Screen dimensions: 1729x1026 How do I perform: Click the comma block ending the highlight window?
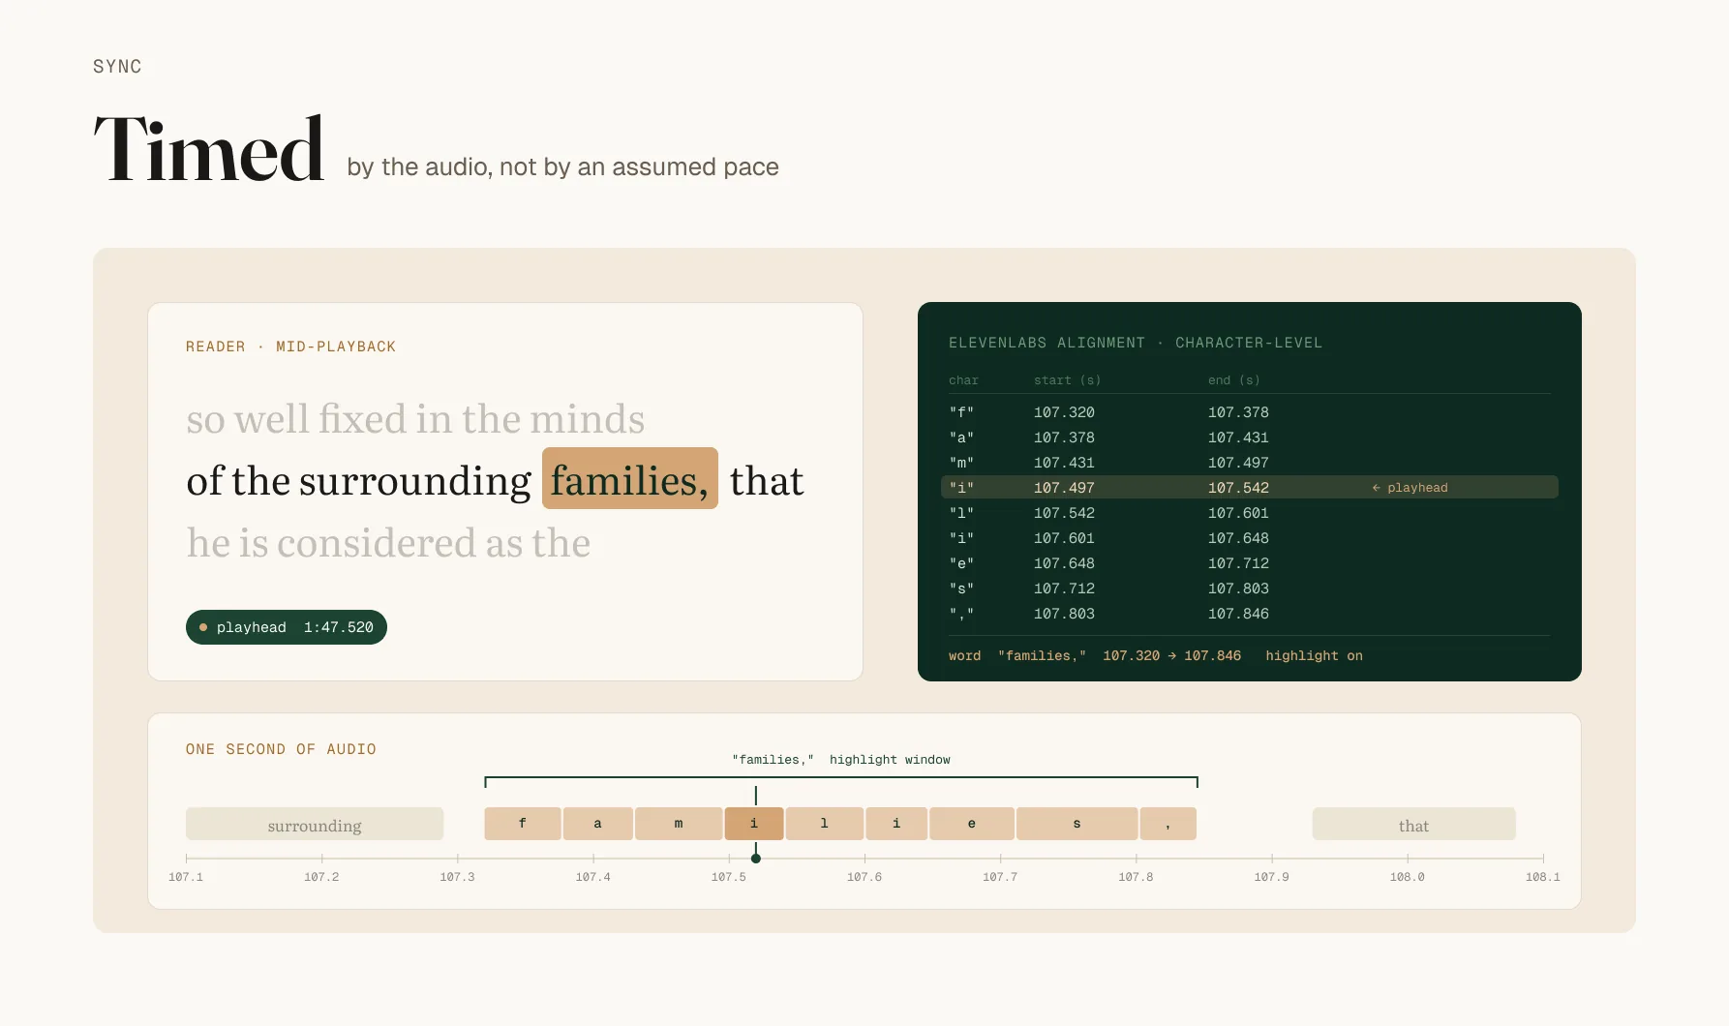1168,824
